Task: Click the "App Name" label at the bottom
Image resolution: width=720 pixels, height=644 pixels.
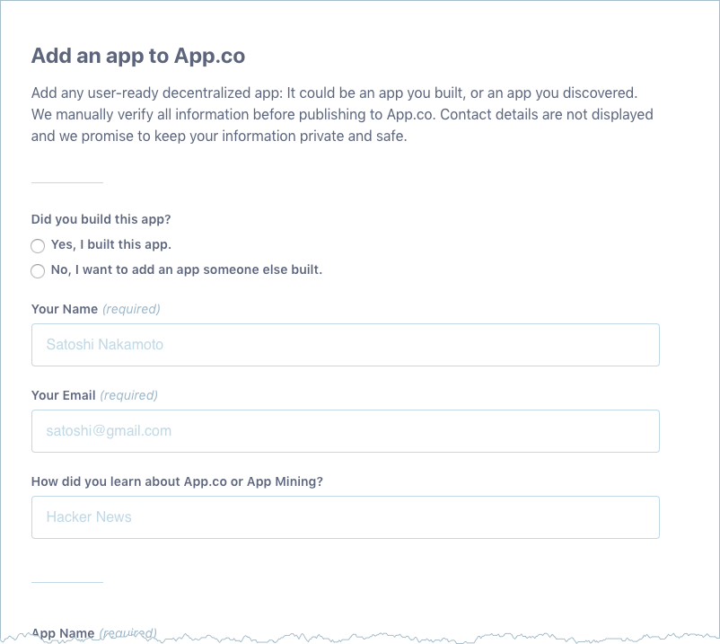Action: tap(63, 632)
